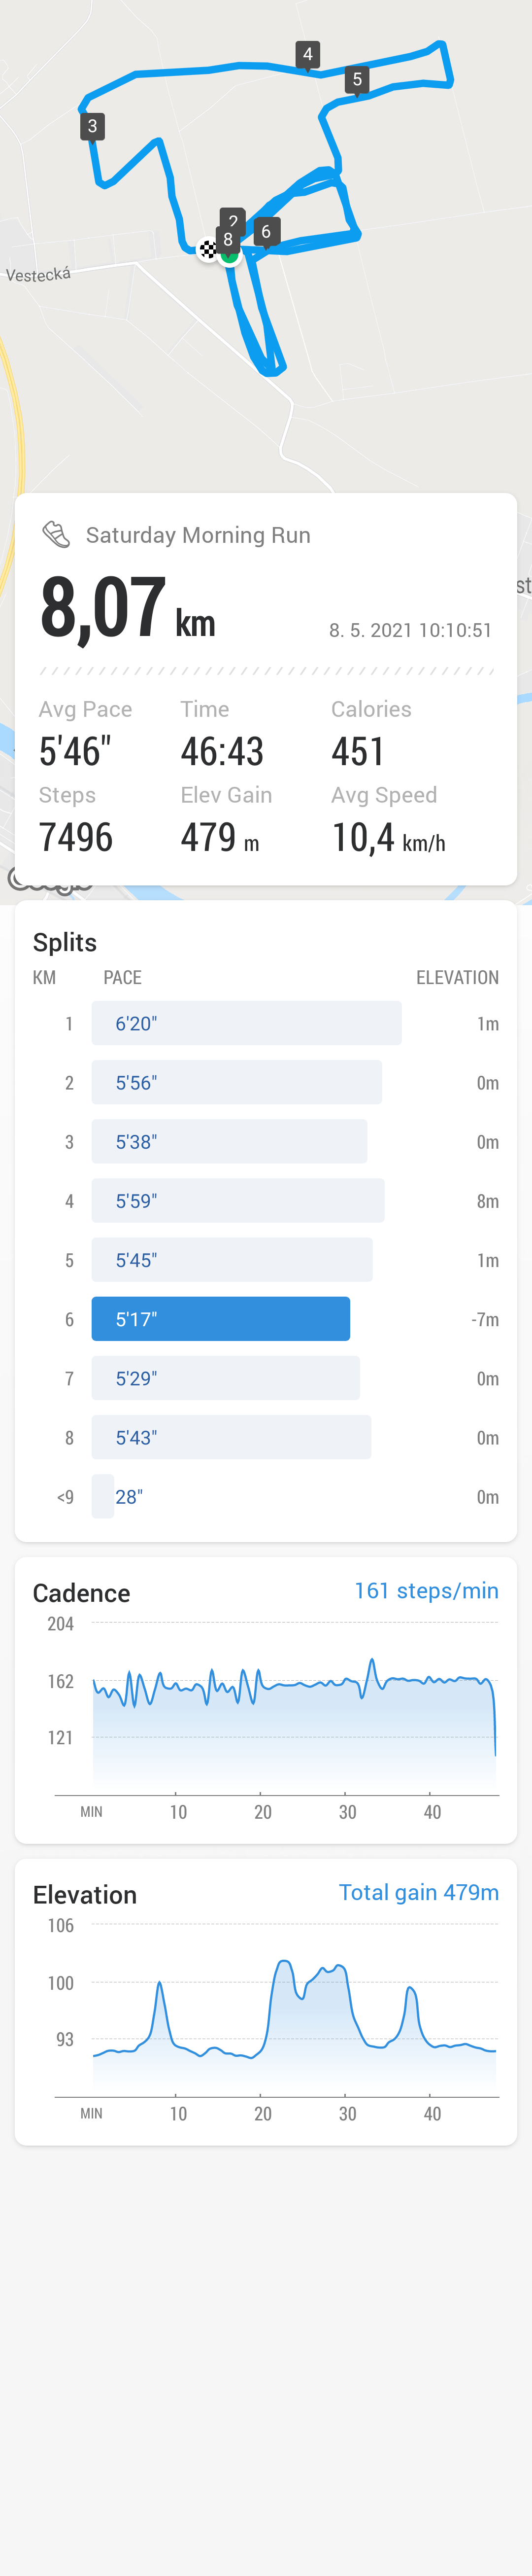Tap Total gain 479m label
This screenshot has width=532, height=2576.
click(418, 1892)
